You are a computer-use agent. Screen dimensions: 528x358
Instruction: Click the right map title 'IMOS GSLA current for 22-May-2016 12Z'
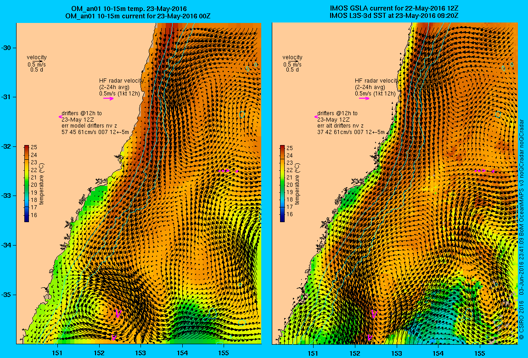click(394, 8)
